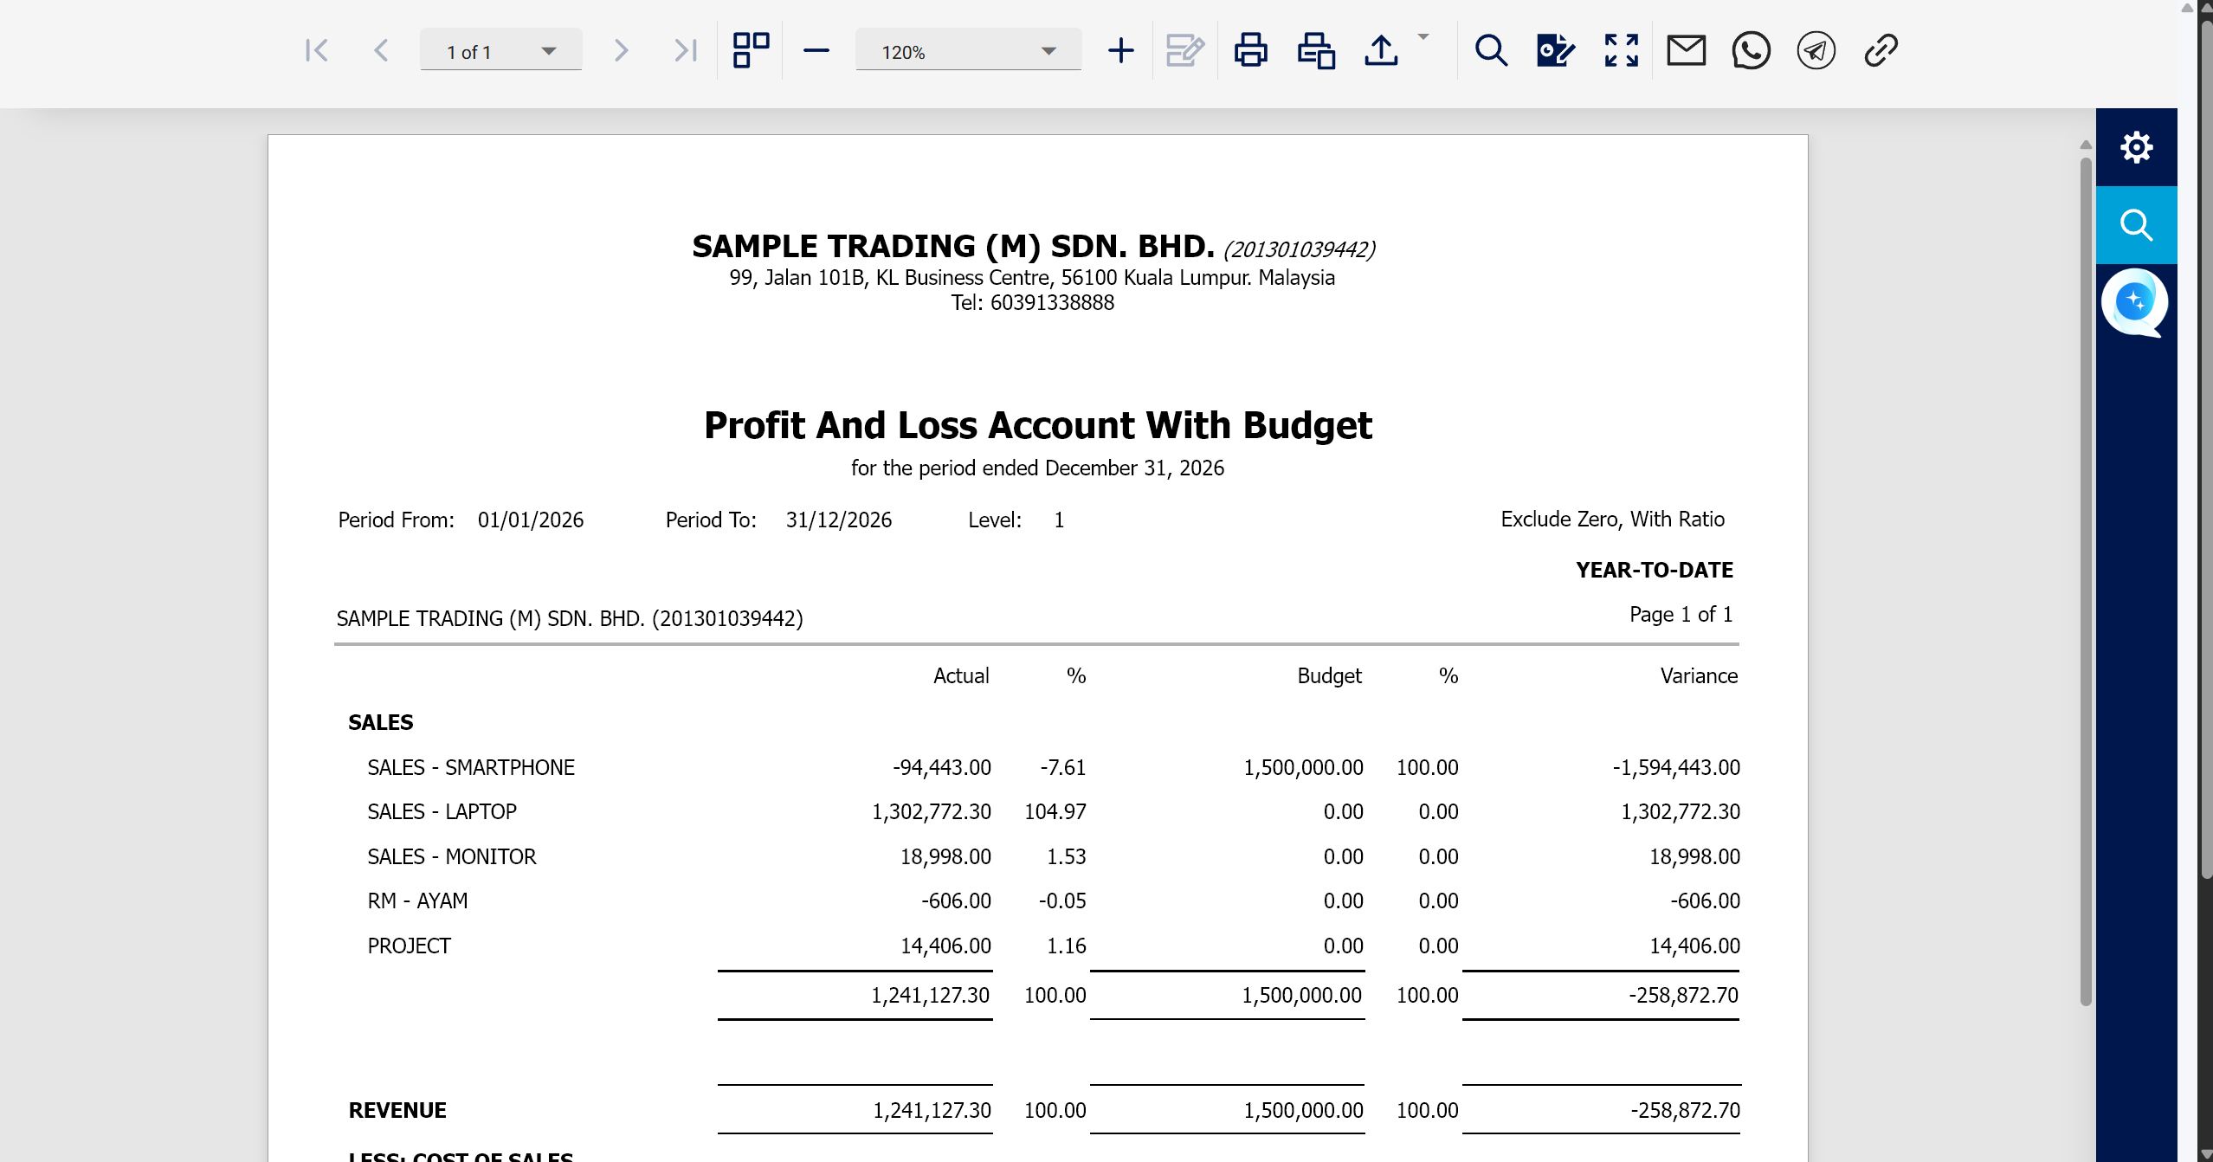This screenshot has height=1162, width=2213.
Task: Click the previous page arrow
Action: pos(381,50)
